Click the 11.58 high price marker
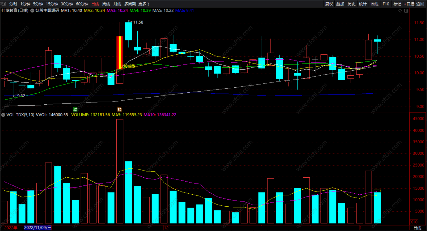 (x=138, y=22)
